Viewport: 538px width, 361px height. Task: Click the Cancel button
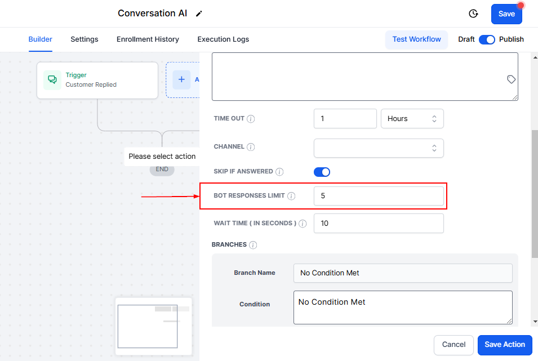coord(453,345)
